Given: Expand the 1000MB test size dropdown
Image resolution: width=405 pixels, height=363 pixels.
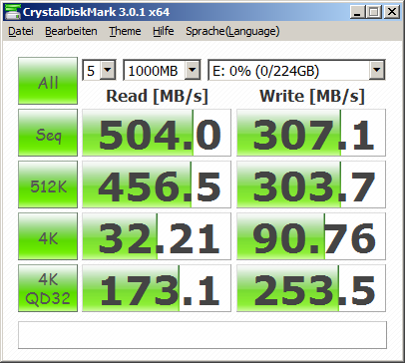Looking at the screenshot, I should pyautogui.click(x=193, y=70).
